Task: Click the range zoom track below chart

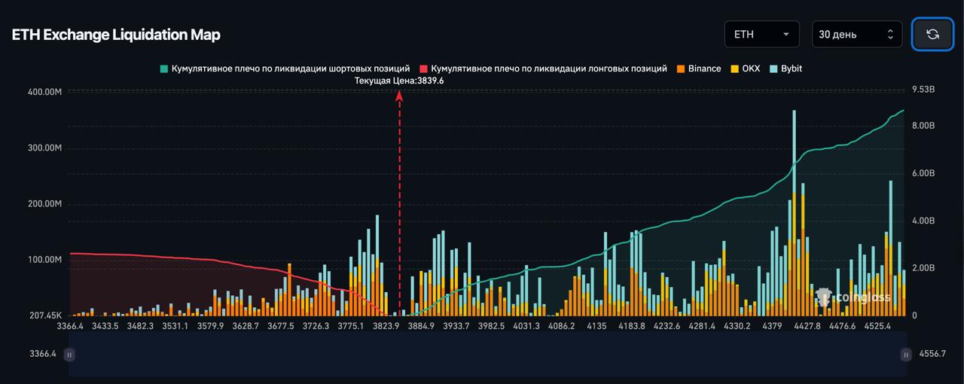Action: [x=487, y=354]
